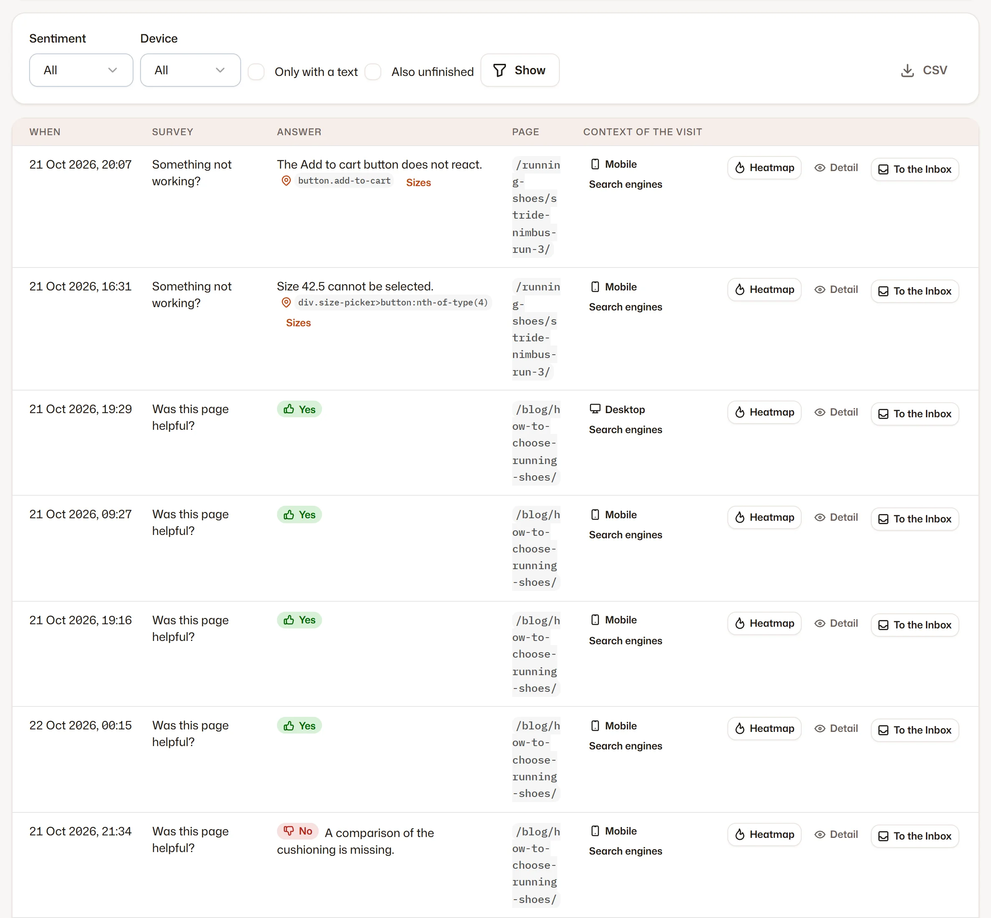This screenshot has width=991, height=918.
Task: Click the div.size-picker element selector
Action: 393,303
